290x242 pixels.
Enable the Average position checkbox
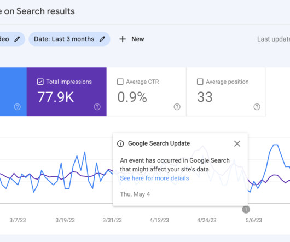click(x=200, y=82)
